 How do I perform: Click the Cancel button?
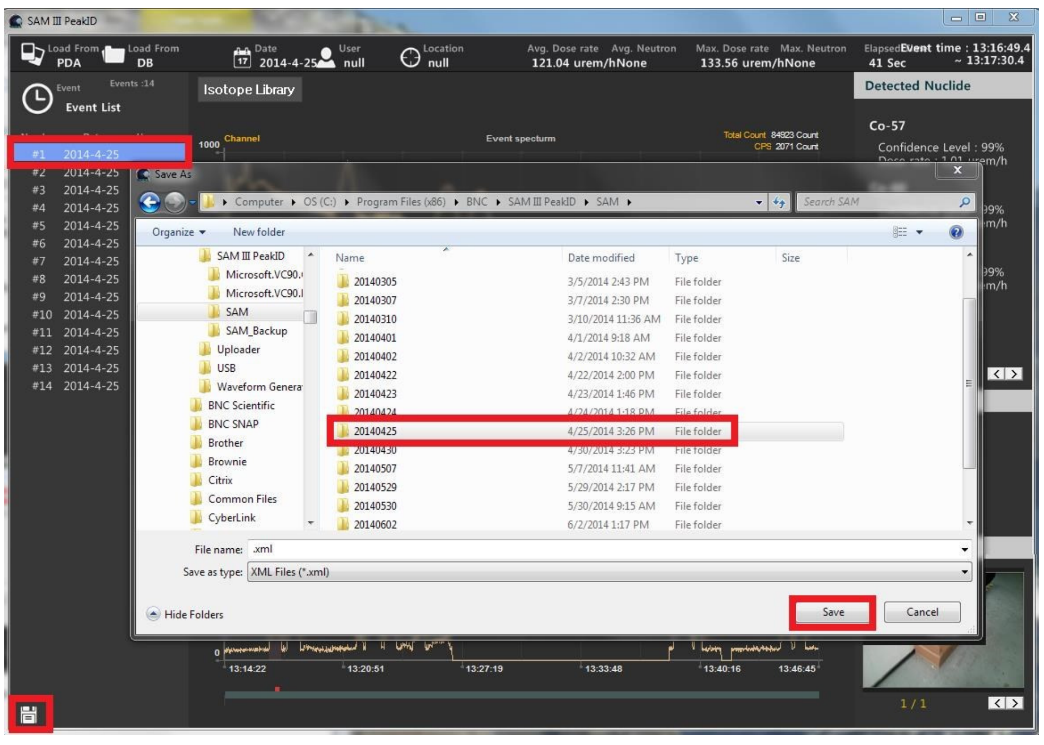click(923, 612)
